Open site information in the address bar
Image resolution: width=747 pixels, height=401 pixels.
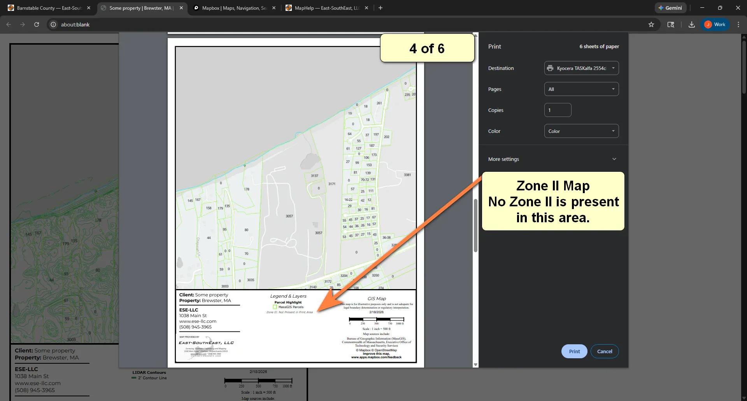(x=53, y=24)
